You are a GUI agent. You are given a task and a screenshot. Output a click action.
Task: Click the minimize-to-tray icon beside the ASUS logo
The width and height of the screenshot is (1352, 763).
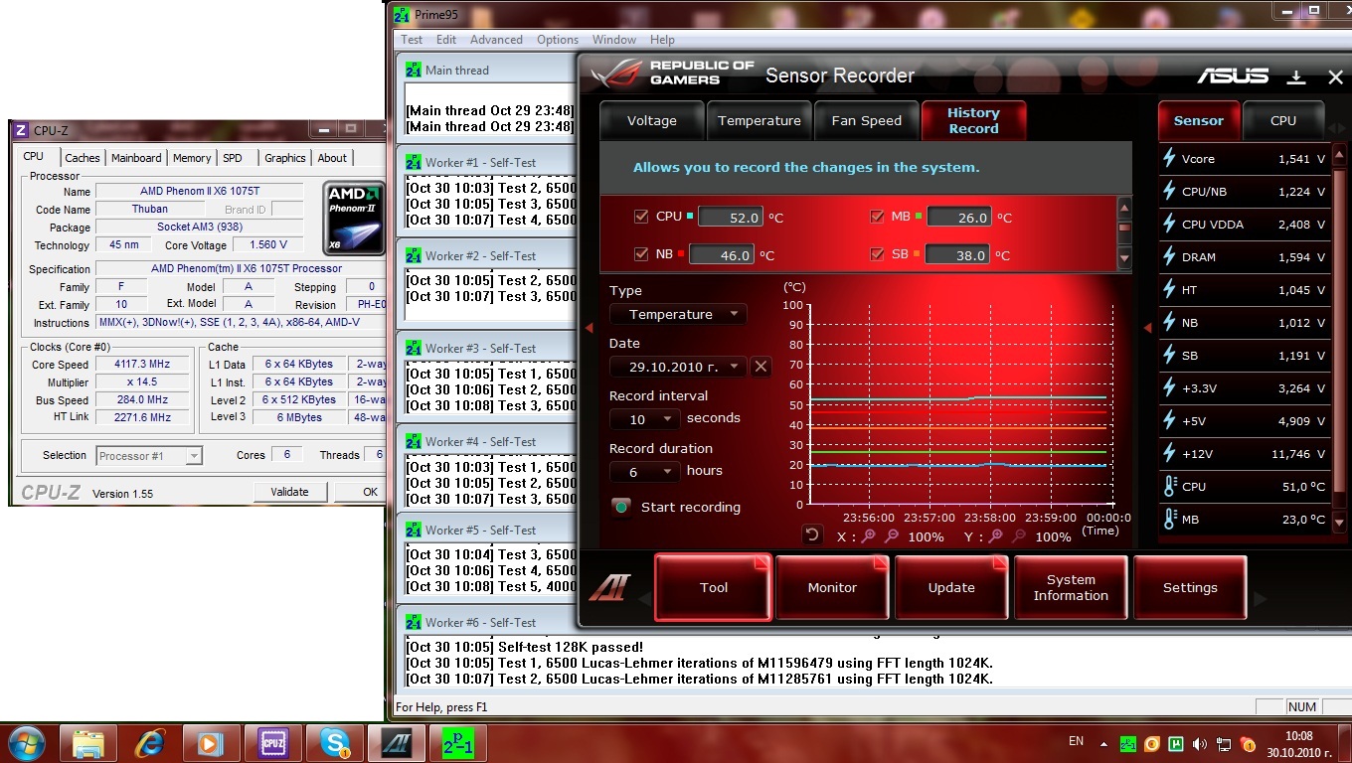1296,76
